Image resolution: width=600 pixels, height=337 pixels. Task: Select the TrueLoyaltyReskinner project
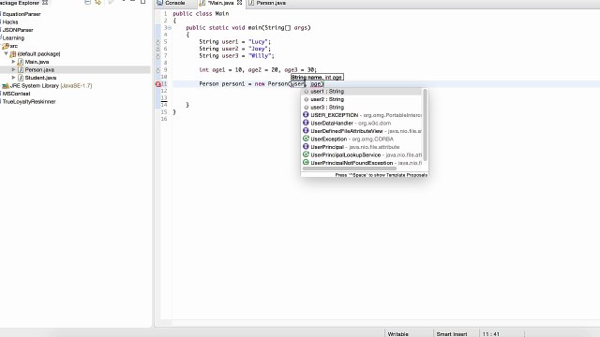click(29, 102)
